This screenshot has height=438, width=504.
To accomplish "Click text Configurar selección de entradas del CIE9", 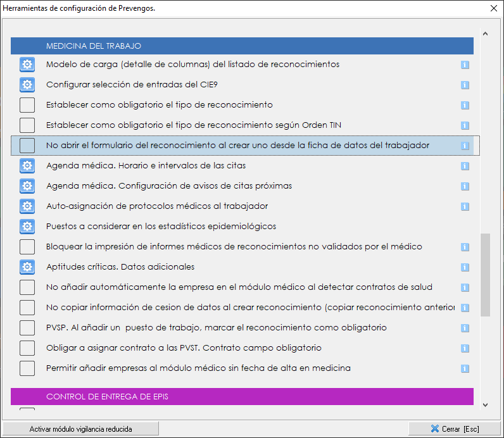I will [132, 85].
